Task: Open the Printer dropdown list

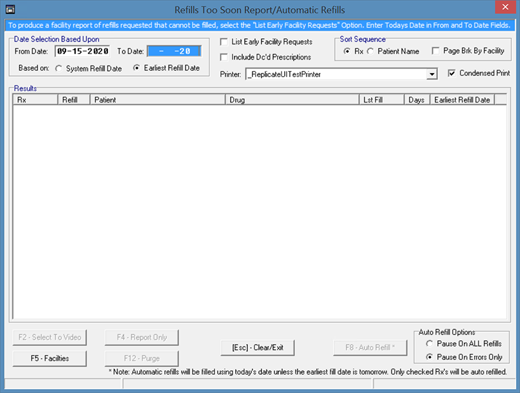Action: [x=432, y=74]
